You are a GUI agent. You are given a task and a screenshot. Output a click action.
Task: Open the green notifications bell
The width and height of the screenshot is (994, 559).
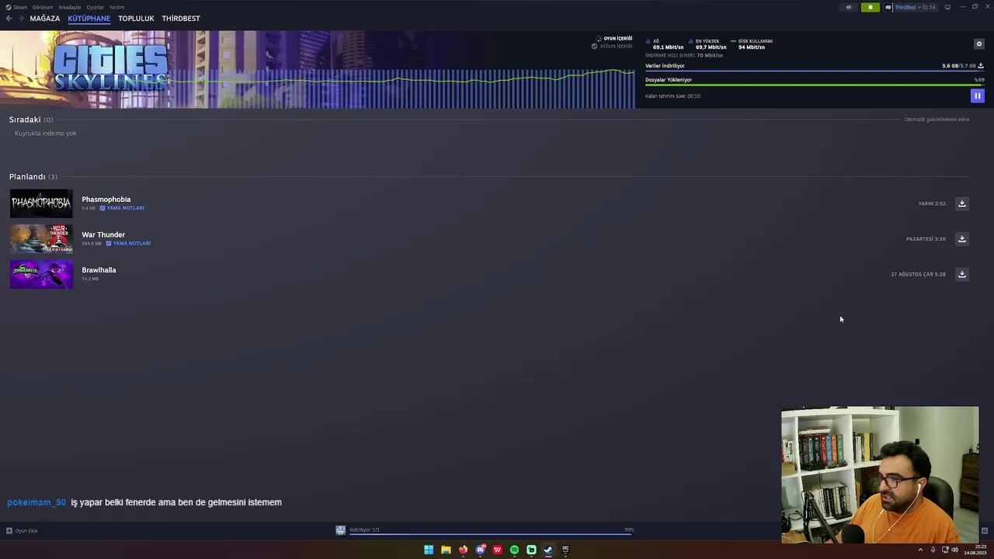pyautogui.click(x=871, y=7)
